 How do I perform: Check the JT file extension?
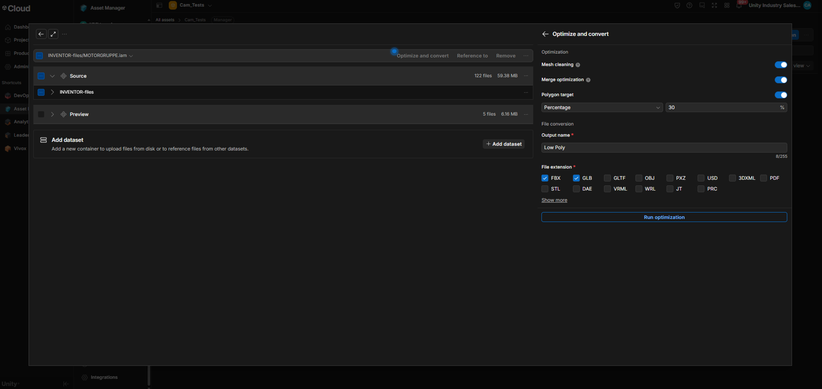tap(670, 189)
